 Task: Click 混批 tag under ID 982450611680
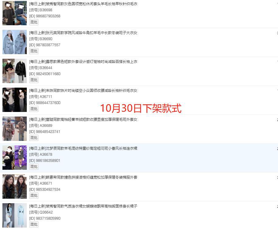[34, 80]
